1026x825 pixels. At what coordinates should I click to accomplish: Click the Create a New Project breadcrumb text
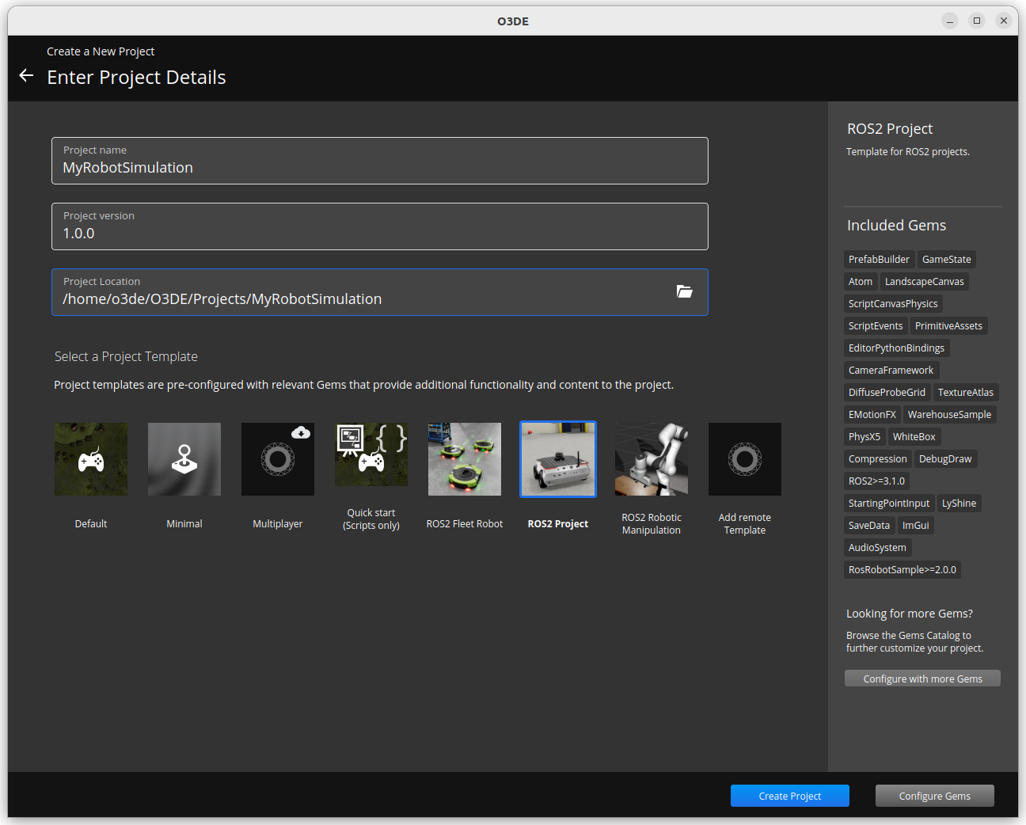coord(101,51)
